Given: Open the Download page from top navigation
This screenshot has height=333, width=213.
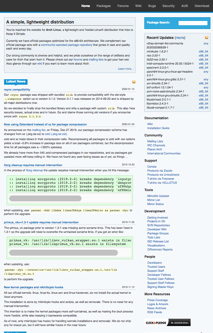Looking at the screenshot, I should 202,6.
